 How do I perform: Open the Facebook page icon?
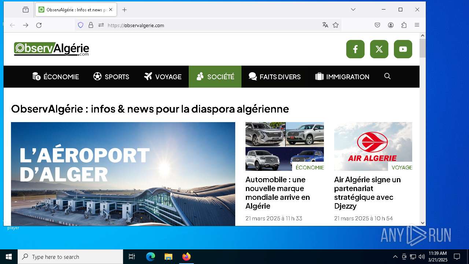click(x=355, y=49)
